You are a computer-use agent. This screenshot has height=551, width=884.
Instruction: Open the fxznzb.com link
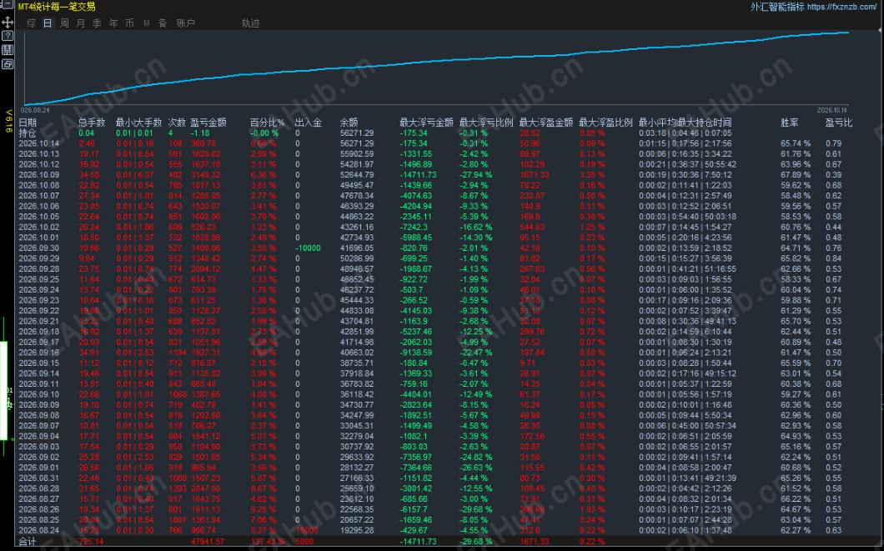coord(841,7)
